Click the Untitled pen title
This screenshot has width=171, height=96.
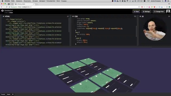click(7, 11)
